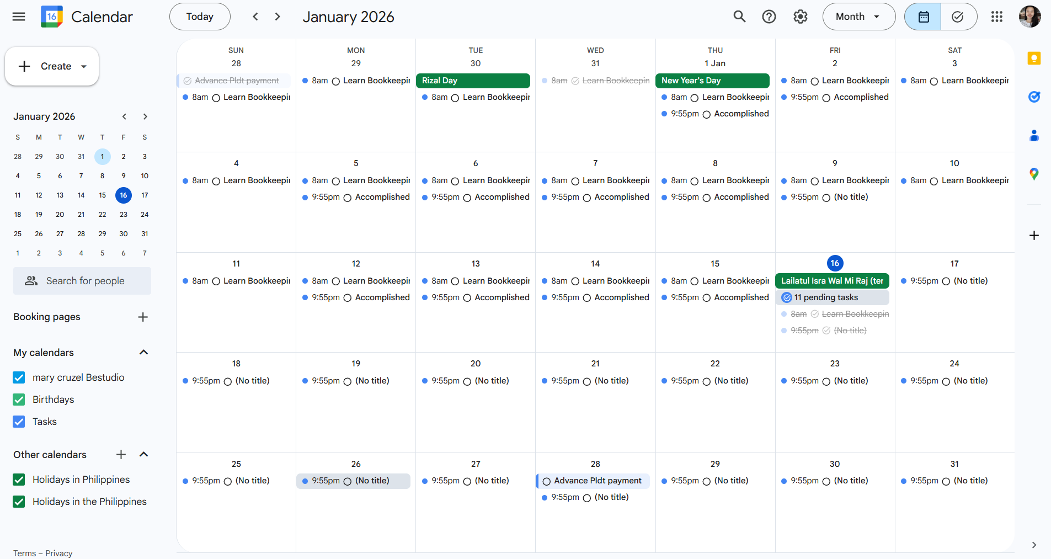Image resolution: width=1051 pixels, height=559 pixels.
Task: Open the Contacts side panel icon
Action: tap(1034, 135)
